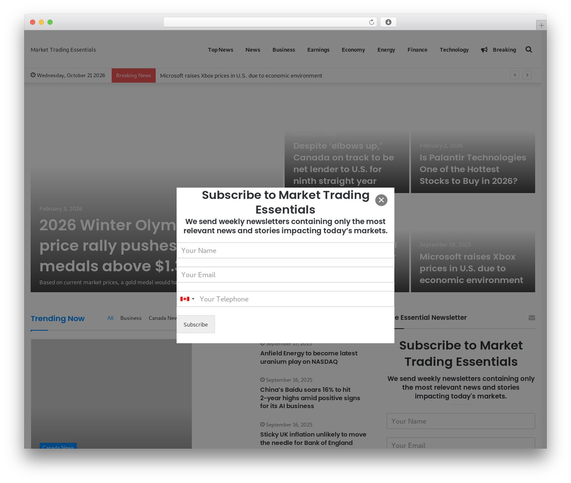
Task: Open the Business menu item
Action: (284, 50)
